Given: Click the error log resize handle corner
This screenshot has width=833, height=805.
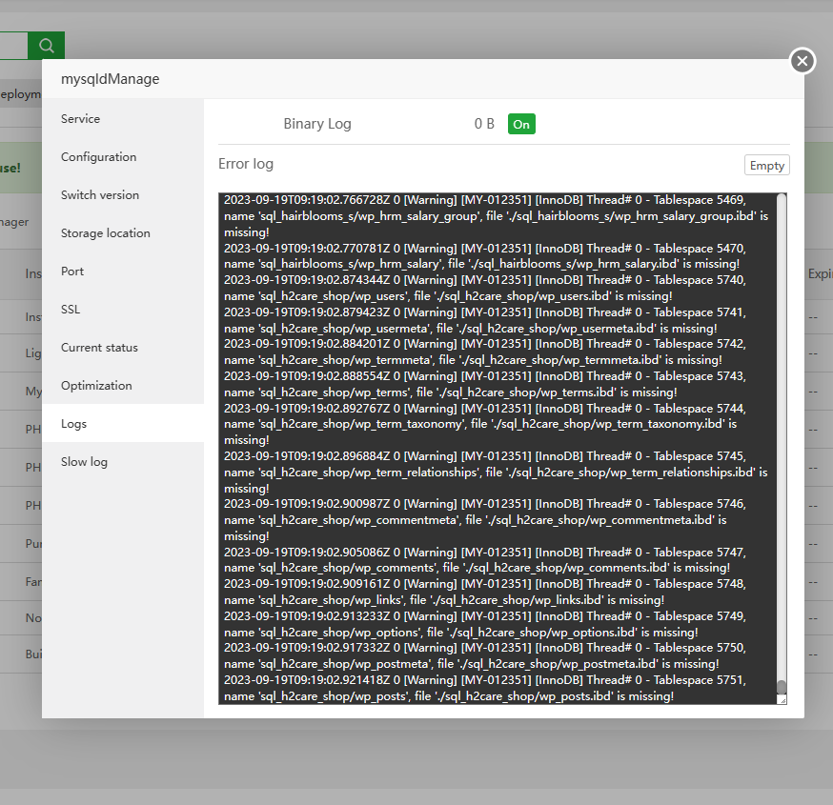Looking at the screenshot, I should click(782, 699).
